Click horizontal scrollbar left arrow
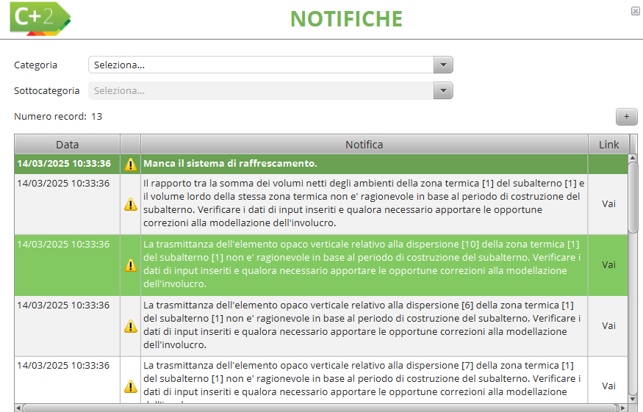643x412 pixels. point(18,408)
